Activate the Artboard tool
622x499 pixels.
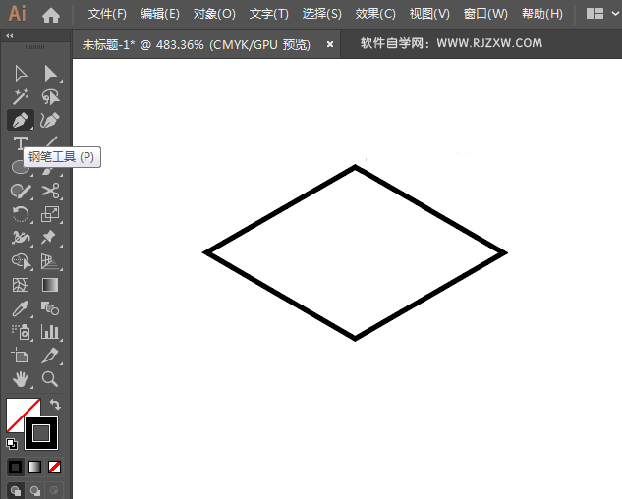click(x=20, y=356)
